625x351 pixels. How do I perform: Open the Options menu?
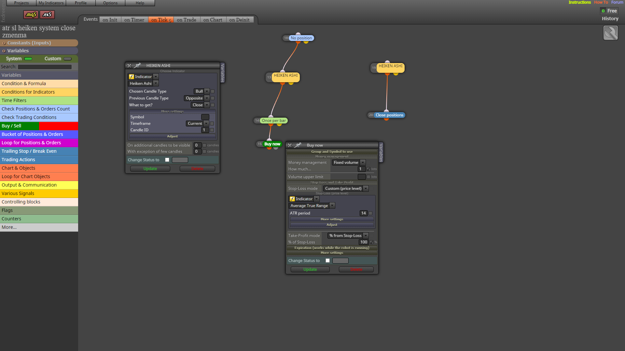pyautogui.click(x=110, y=3)
